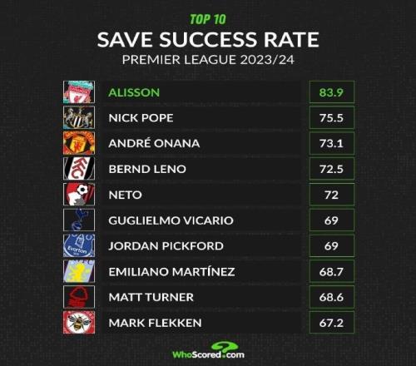Select ANDRÉ ONANA in the list
Image resolution: width=416 pixels, height=366 pixels.
click(x=154, y=143)
